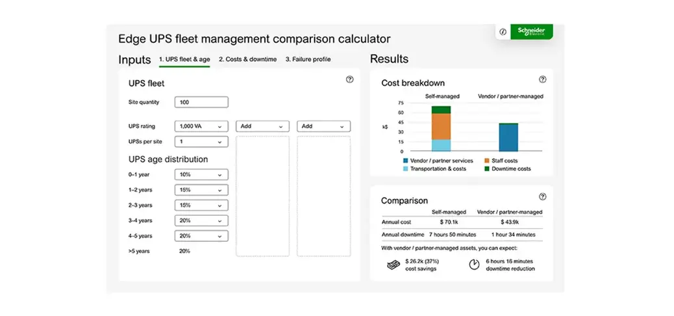Screen dimensions: 674x316
Task: Click the '$ 26.2k (37%)' savings text
Action: click(422, 261)
